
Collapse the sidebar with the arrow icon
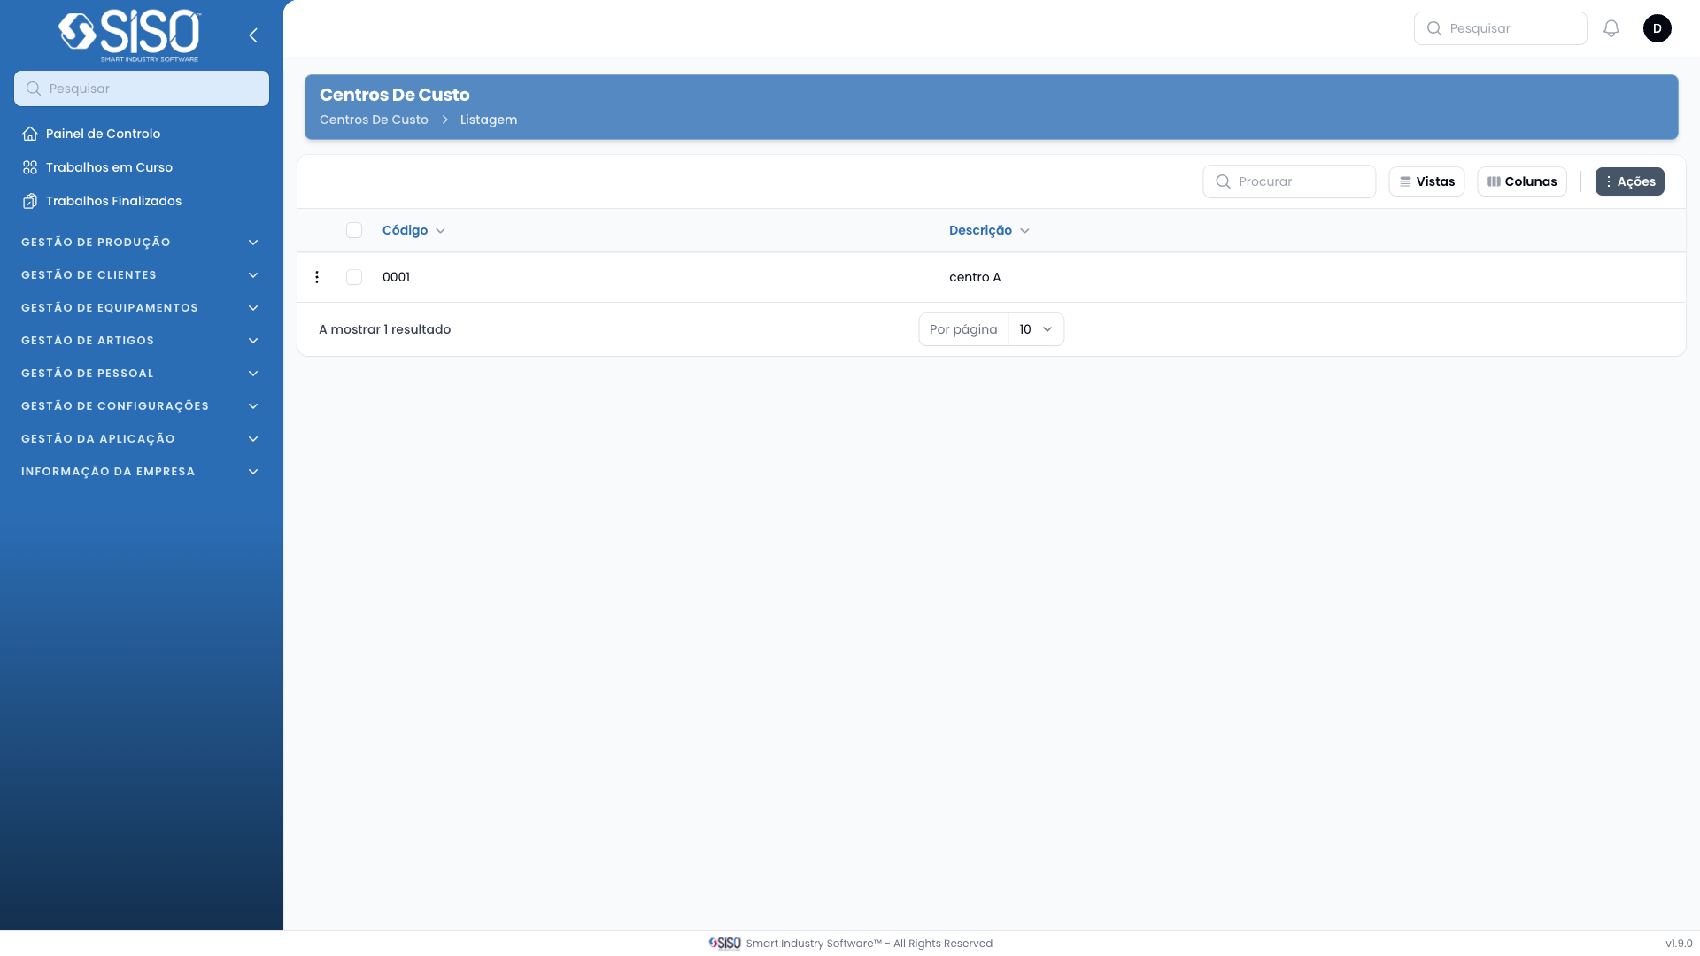(253, 35)
